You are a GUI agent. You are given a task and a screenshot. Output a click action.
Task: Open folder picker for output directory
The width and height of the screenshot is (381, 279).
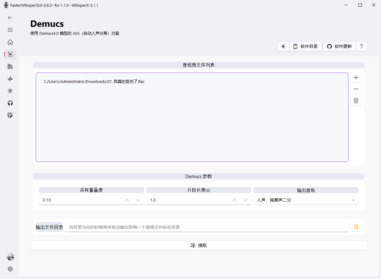(356, 227)
